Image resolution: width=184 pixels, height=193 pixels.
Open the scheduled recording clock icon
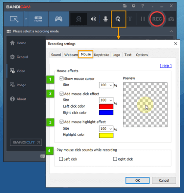tap(134, 6)
